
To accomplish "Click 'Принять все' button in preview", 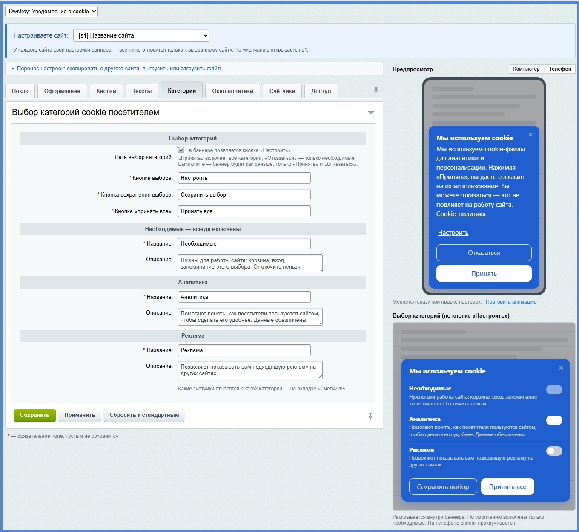I will pos(507,487).
